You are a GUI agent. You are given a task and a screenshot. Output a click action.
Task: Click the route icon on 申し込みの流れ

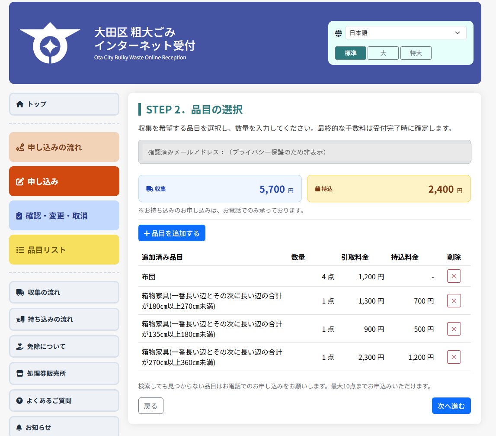tap(20, 148)
